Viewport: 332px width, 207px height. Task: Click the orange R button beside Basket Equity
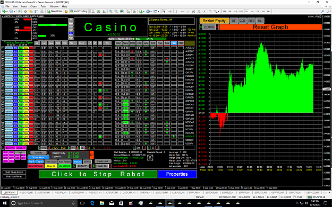91,155
